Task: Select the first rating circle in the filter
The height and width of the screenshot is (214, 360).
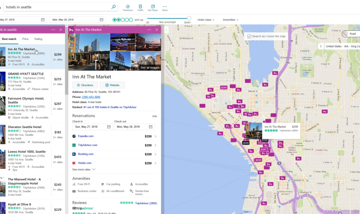Action: pyautogui.click(x=115, y=20)
